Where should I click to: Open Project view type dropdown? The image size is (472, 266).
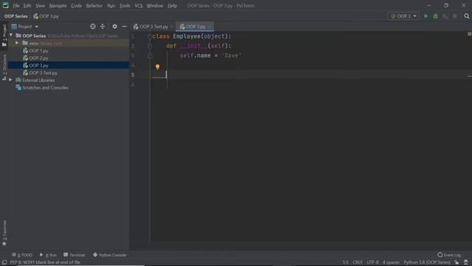(x=25, y=27)
